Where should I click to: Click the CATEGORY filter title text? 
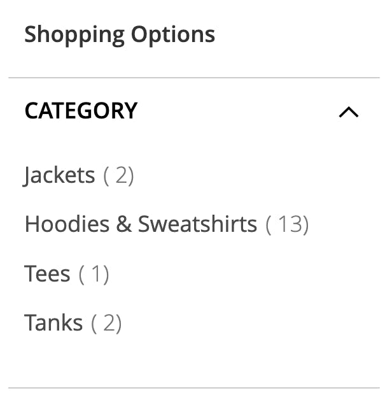[81, 111]
